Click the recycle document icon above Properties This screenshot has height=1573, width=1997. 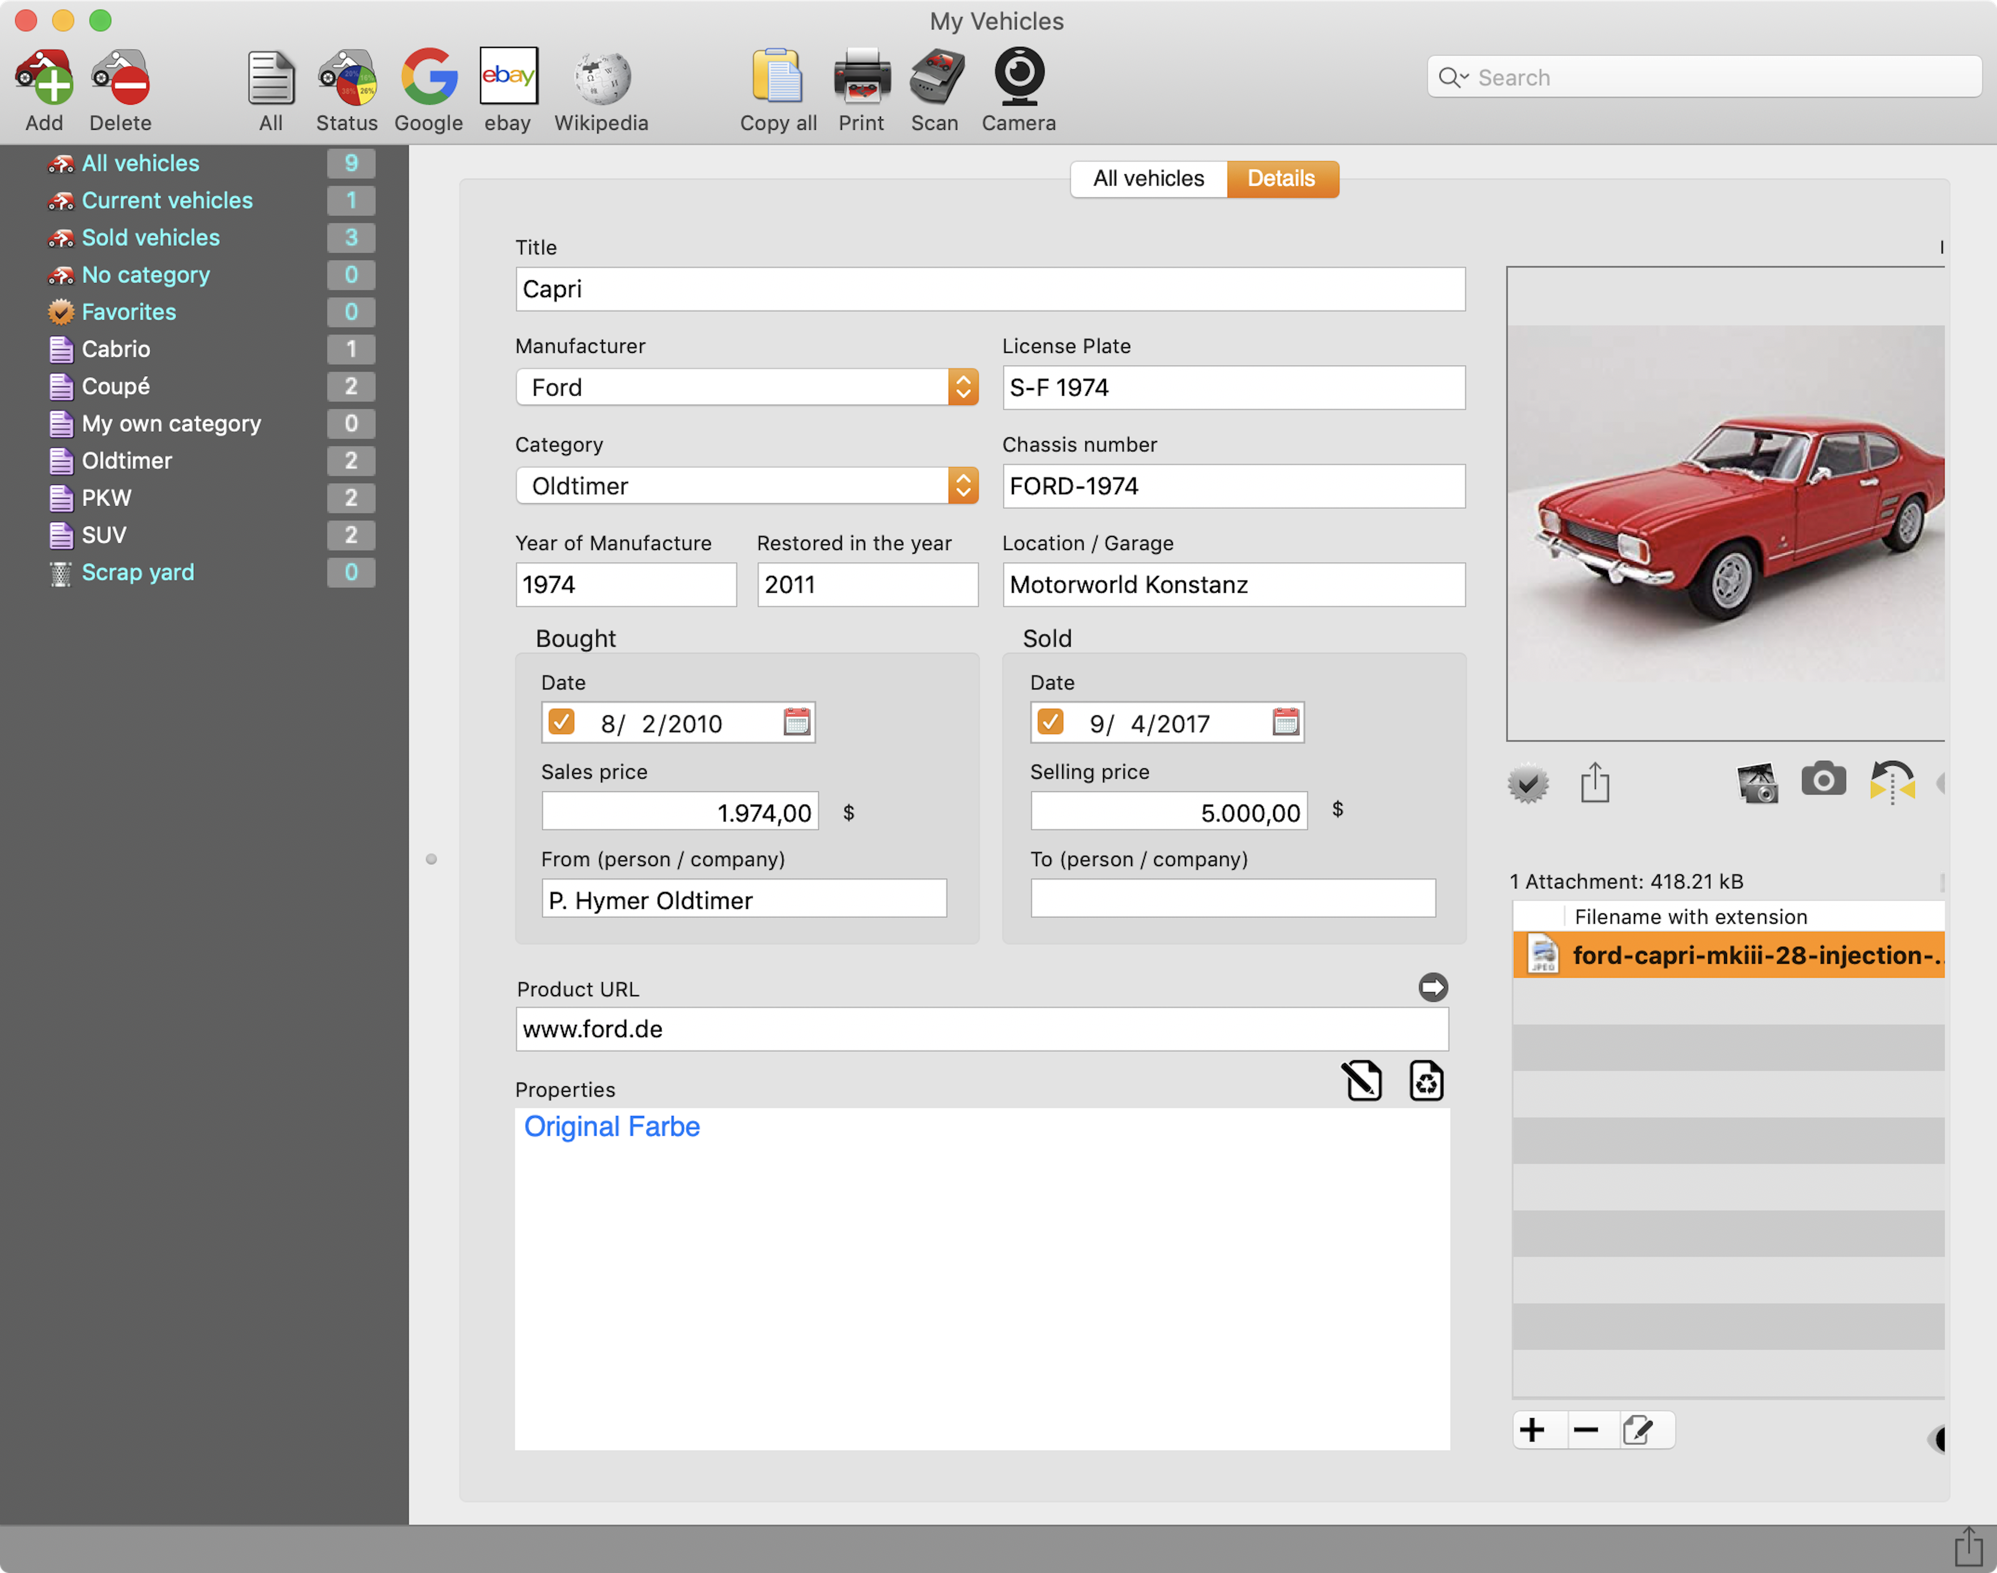[1426, 1080]
